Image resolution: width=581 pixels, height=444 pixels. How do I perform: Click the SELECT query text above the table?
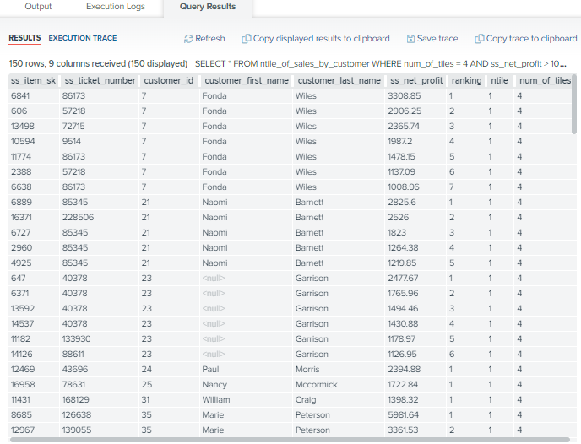click(x=381, y=63)
